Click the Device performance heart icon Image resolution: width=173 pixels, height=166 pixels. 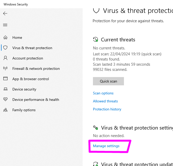coord(5,100)
